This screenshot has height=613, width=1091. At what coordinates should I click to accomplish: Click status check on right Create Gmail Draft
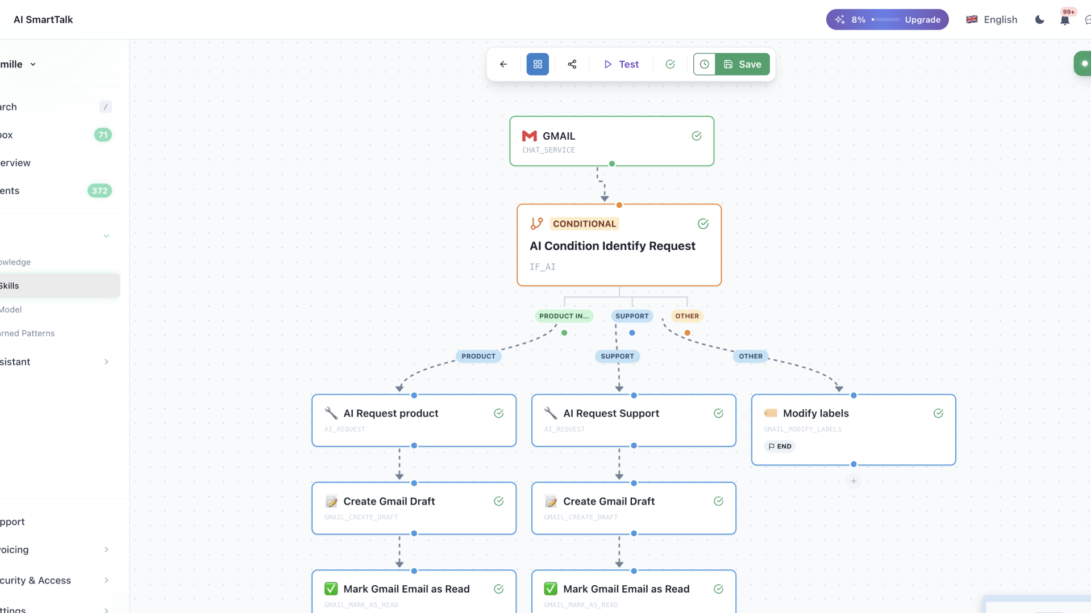[719, 501]
